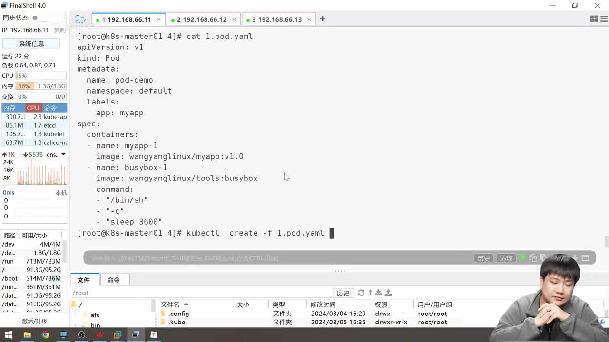Sort processes by CPU column
Viewport: 609px width, 342px height.
[x=33, y=108]
